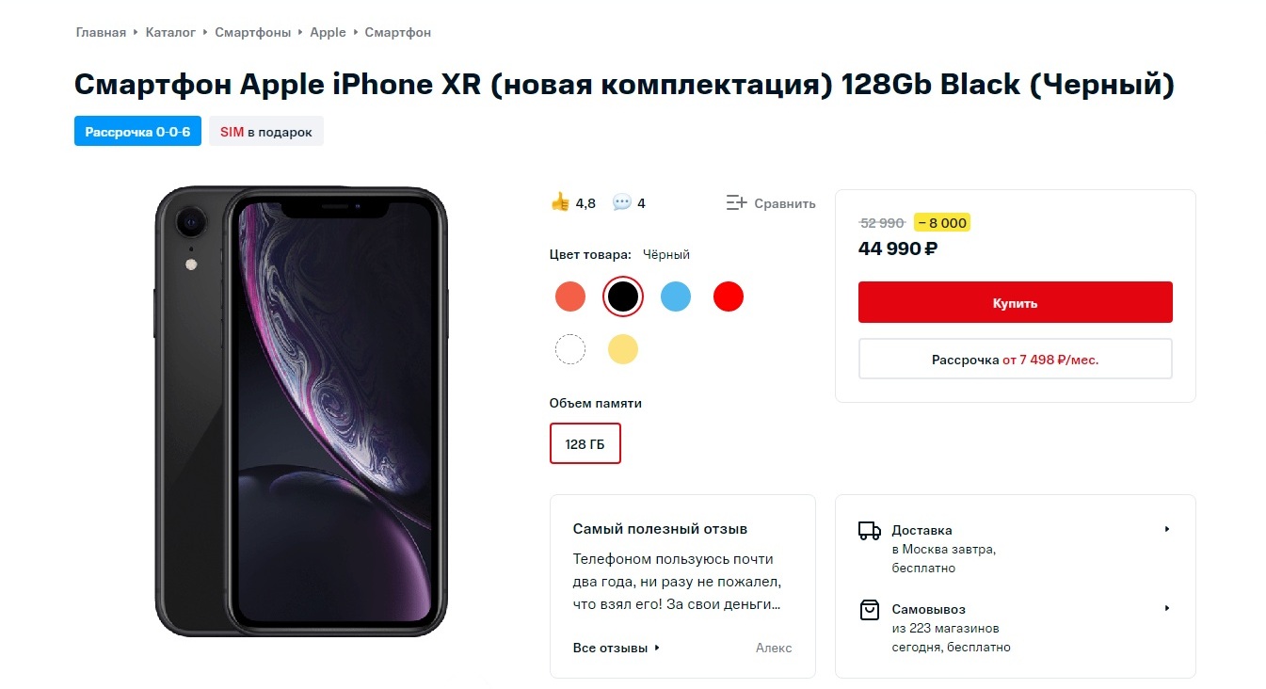Choose the red color option
The height and width of the screenshot is (689, 1266).
729,296
